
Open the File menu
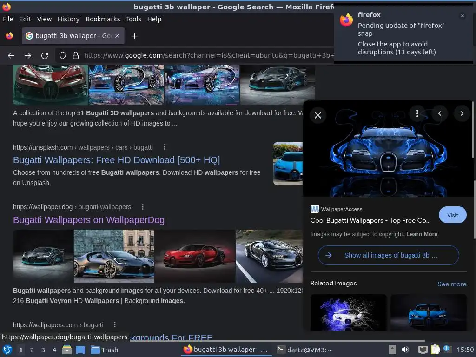point(8,19)
